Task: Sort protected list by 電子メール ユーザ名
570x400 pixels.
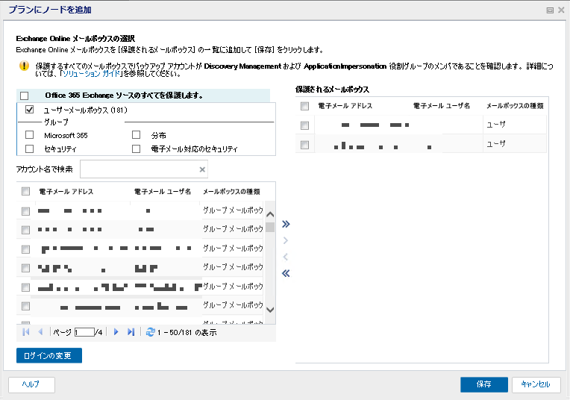Action: coord(442,106)
